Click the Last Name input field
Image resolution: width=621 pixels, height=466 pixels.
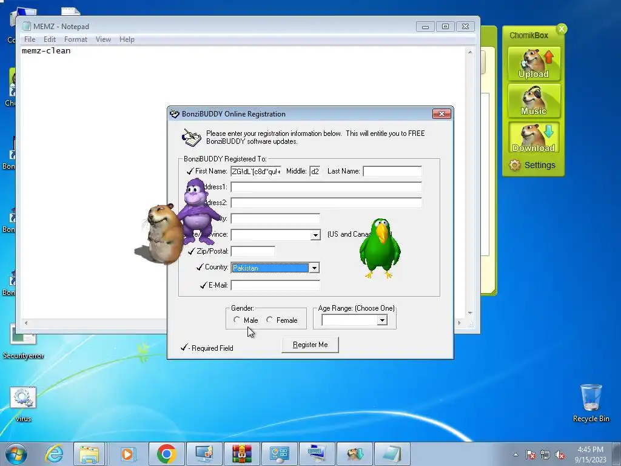pyautogui.click(x=392, y=171)
